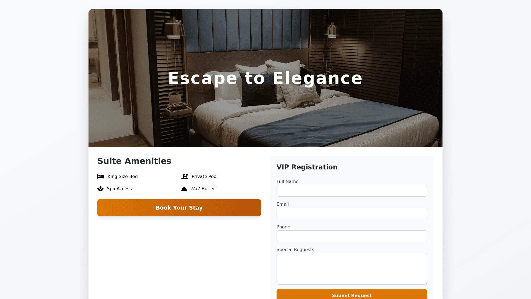Click the butler service bell icon
The height and width of the screenshot is (299, 531).
pos(184,189)
